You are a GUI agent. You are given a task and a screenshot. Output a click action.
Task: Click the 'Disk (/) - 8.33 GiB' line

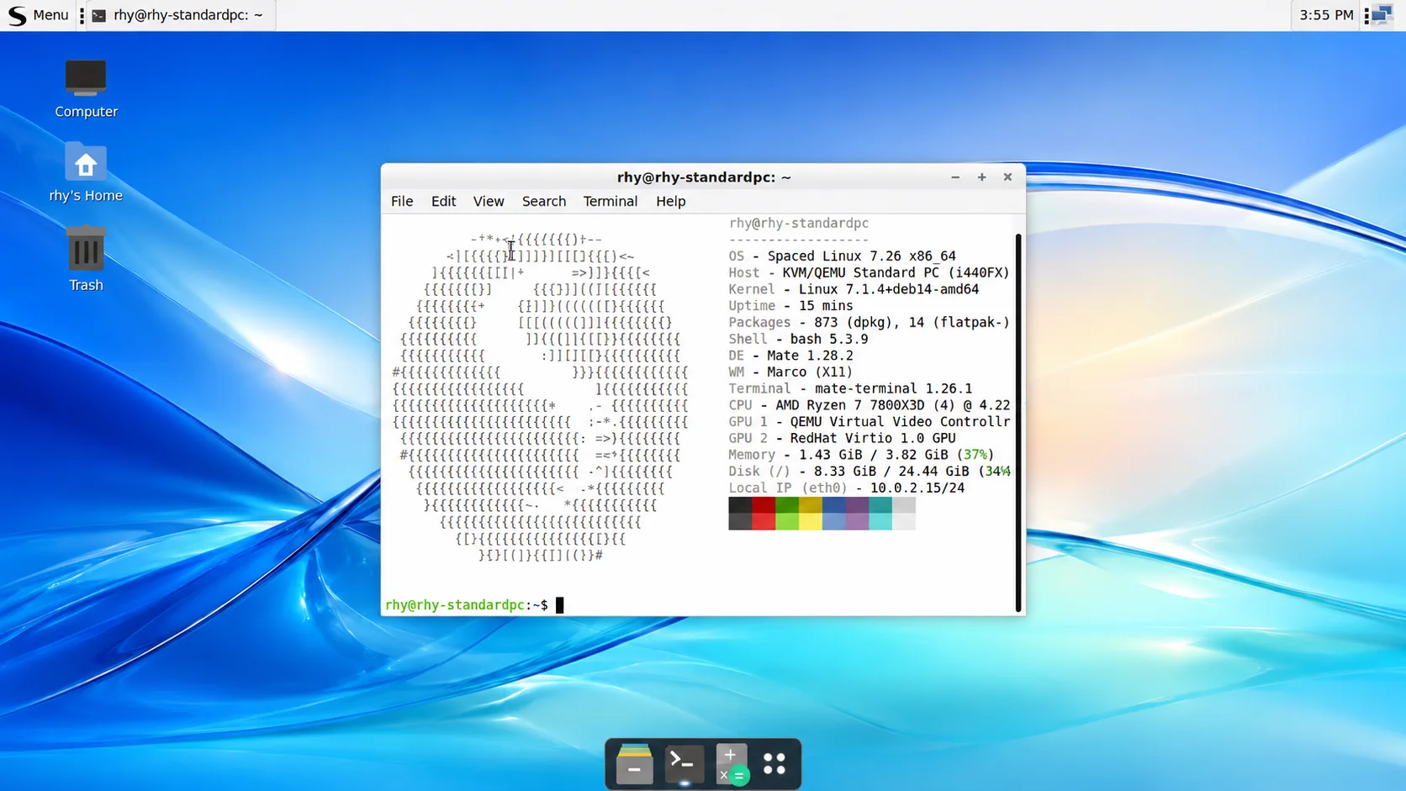869,471
